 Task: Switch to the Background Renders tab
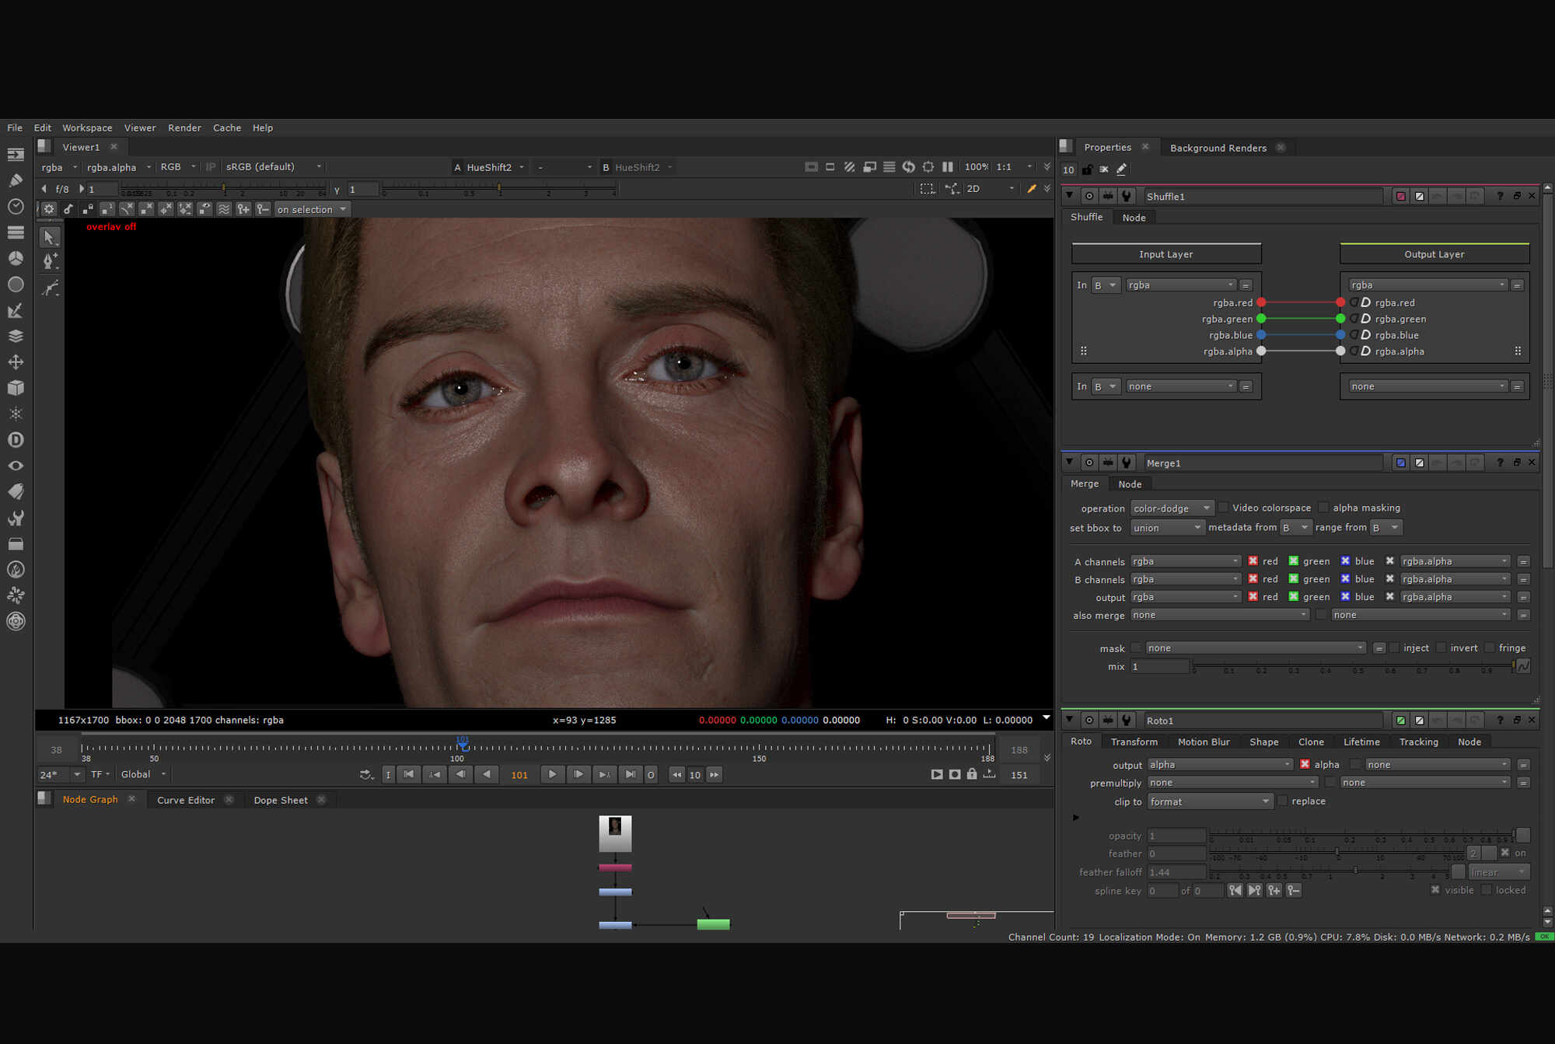click(x=1218, y=148)
